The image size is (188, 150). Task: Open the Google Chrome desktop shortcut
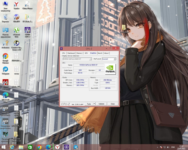pyautogui.click(x=5, y=58)
